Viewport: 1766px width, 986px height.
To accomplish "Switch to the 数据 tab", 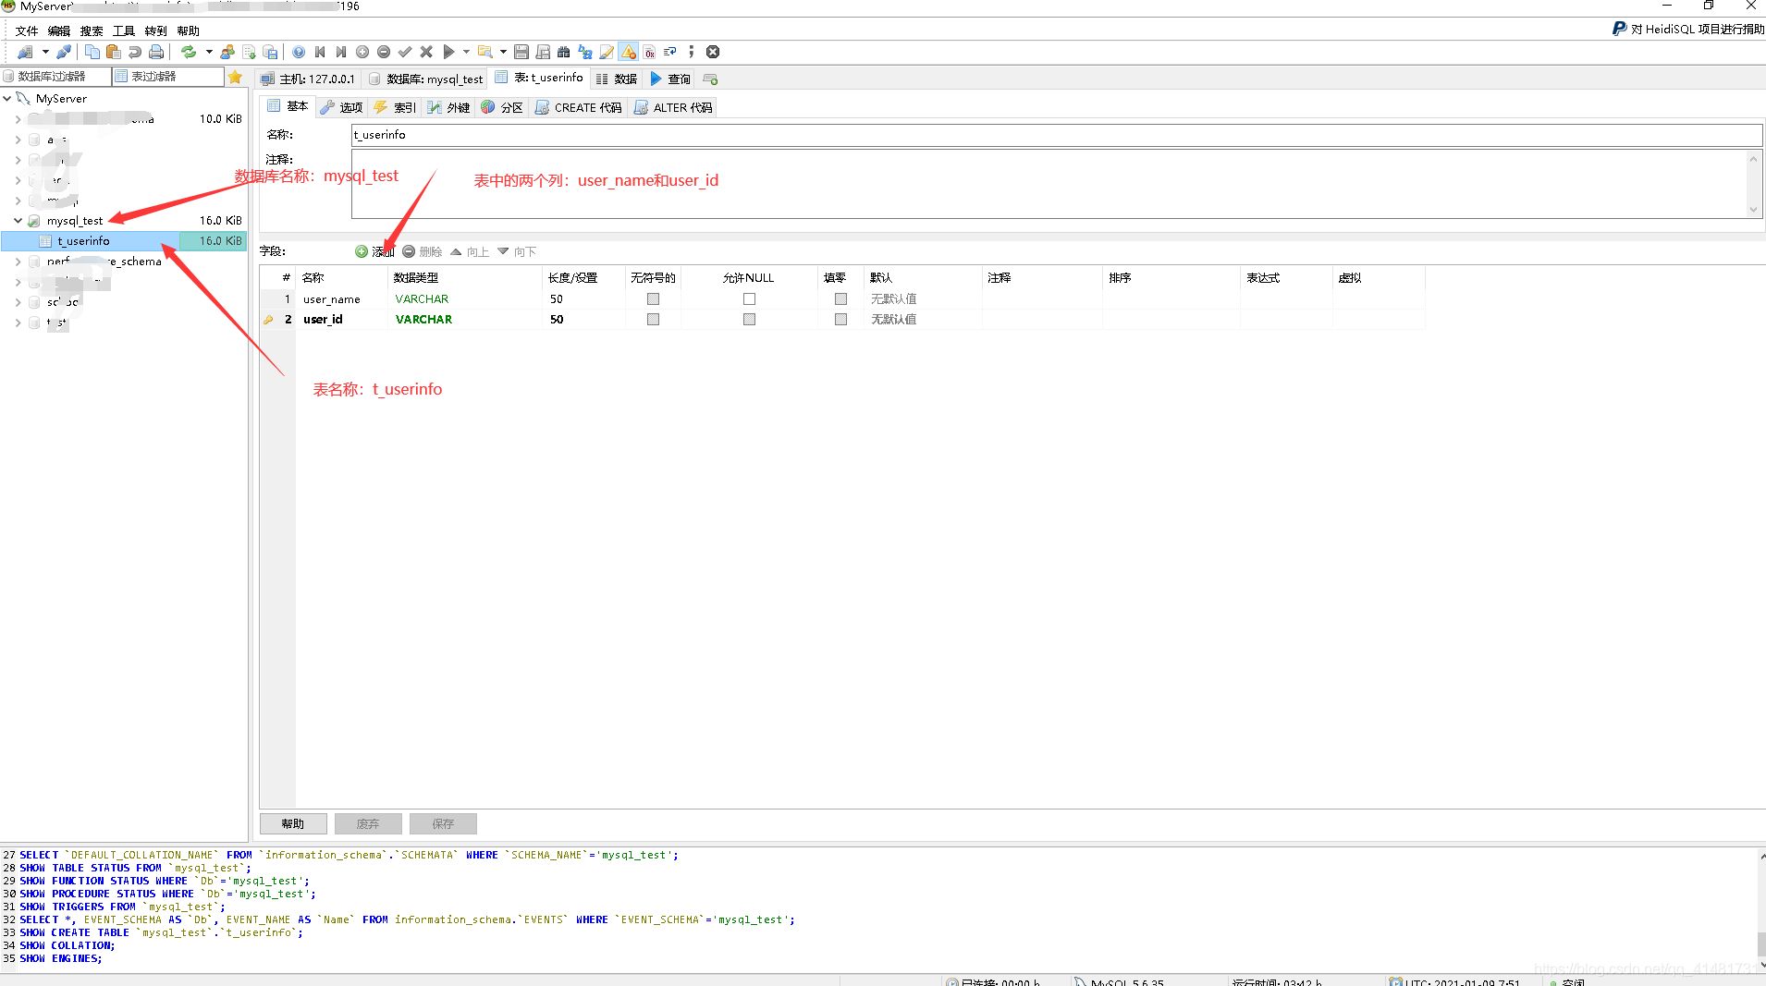I will coord(617,79).
